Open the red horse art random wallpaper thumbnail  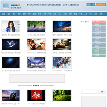(x=36, y=96)
